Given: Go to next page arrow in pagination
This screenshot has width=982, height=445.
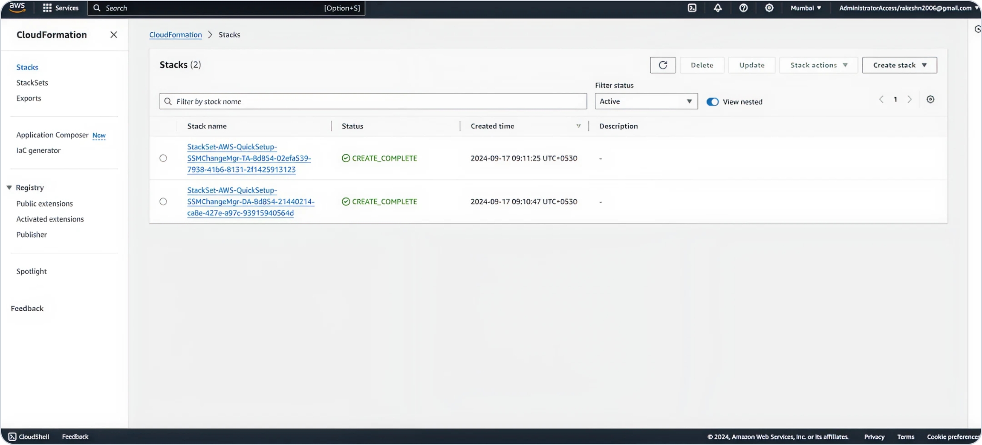Looking at the screenshot, I should click(x=910, y=100).
